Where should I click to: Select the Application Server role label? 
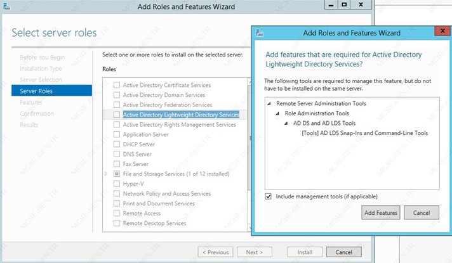145,134
